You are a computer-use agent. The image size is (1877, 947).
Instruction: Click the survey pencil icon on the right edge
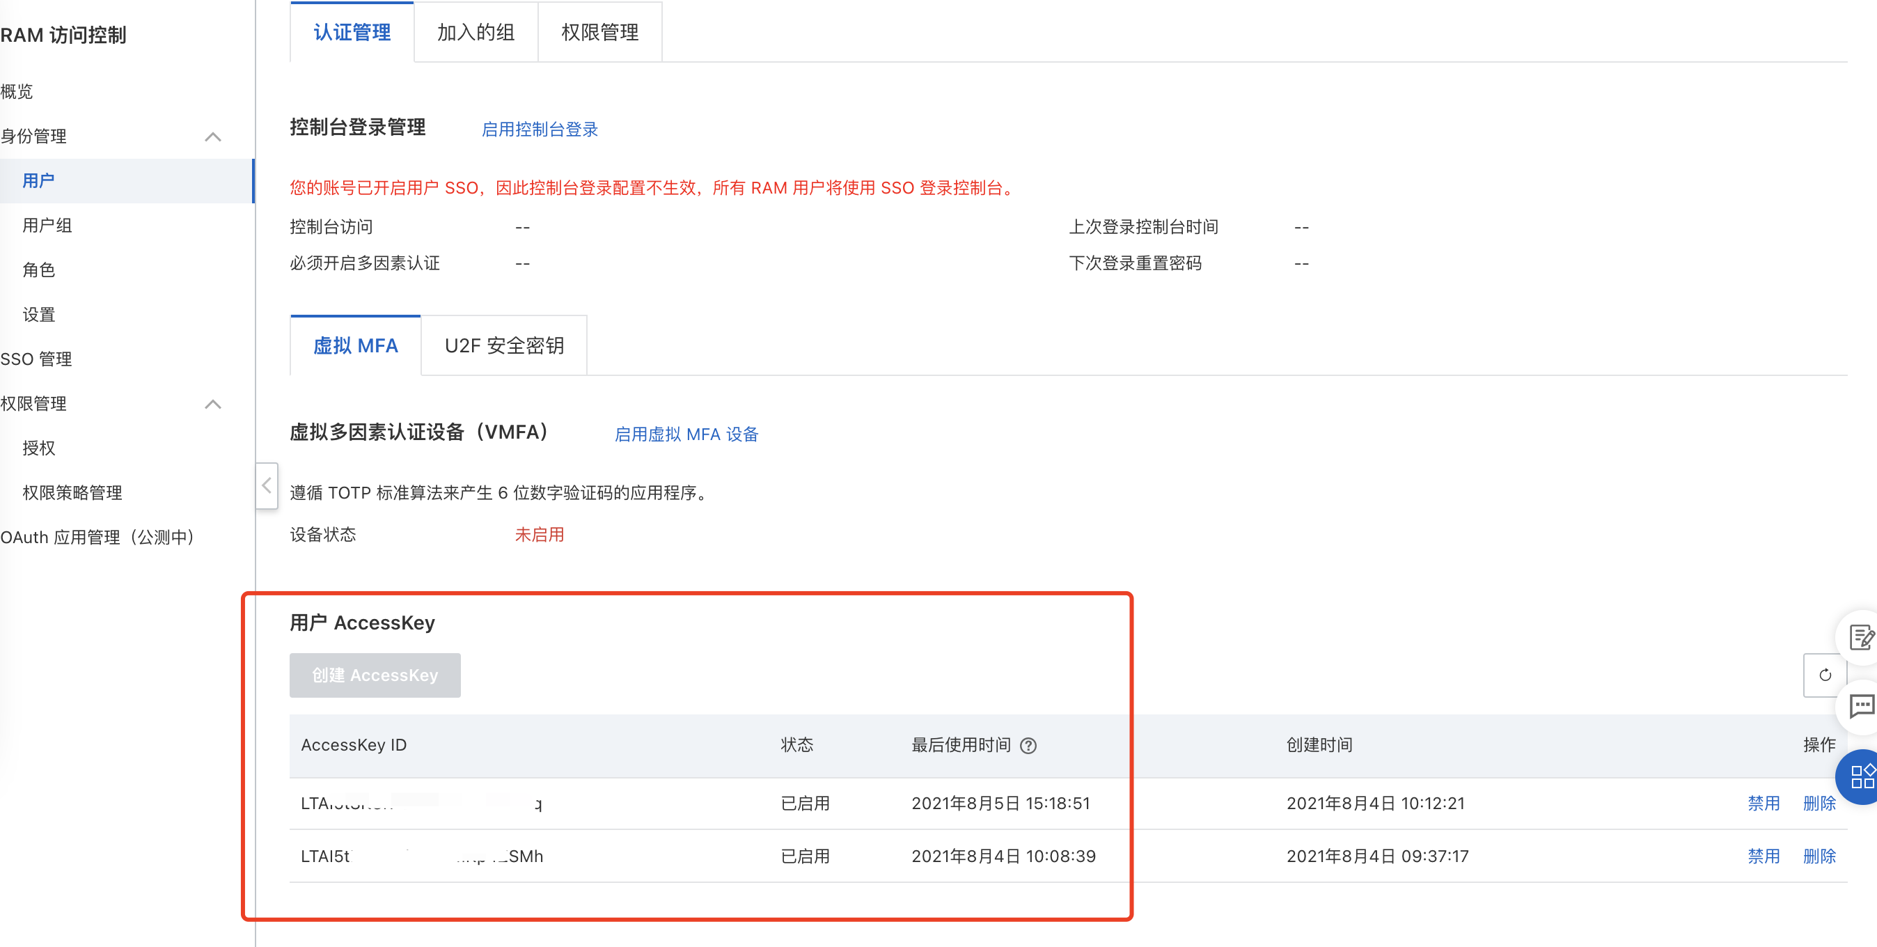pos(1862,638)
